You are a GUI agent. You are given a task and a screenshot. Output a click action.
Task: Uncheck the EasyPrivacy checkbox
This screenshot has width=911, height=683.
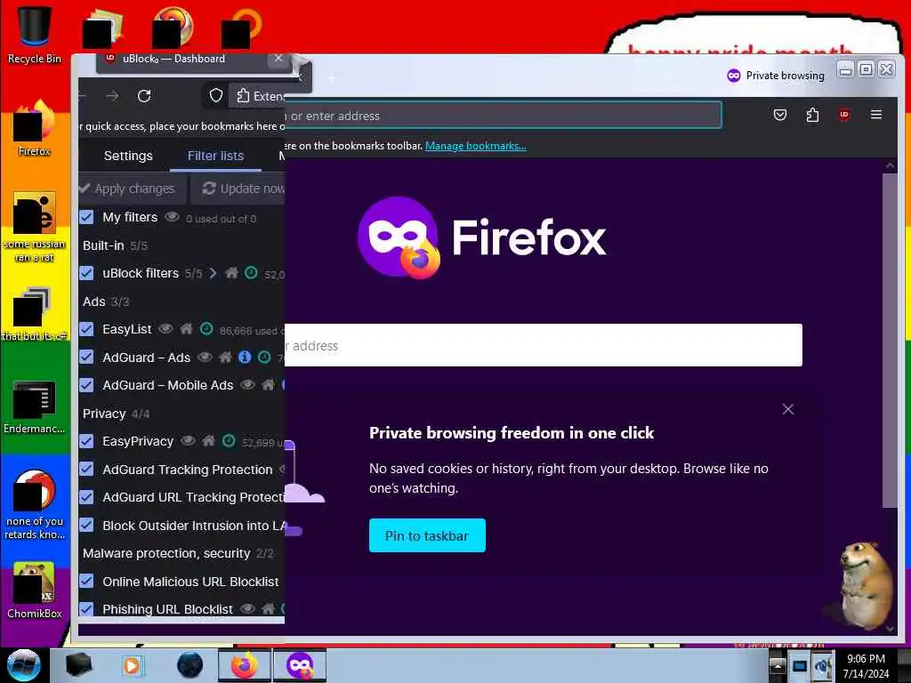tap(86, 441)
